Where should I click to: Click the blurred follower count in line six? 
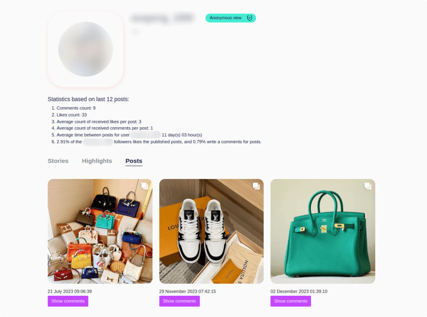pyautogui.click(x=98, y=142)
